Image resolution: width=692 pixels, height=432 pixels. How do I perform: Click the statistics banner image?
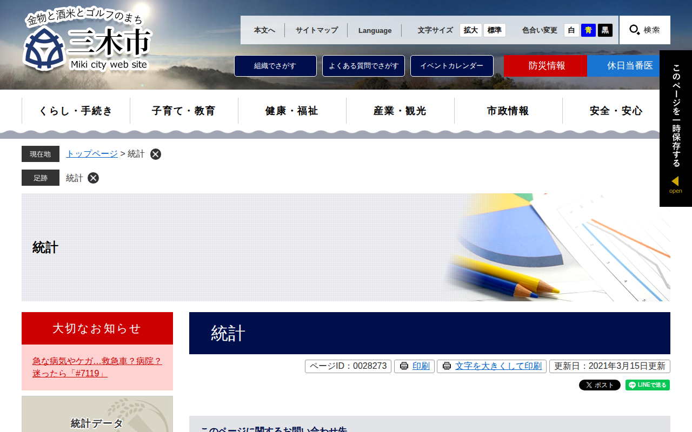click(346, 247)
